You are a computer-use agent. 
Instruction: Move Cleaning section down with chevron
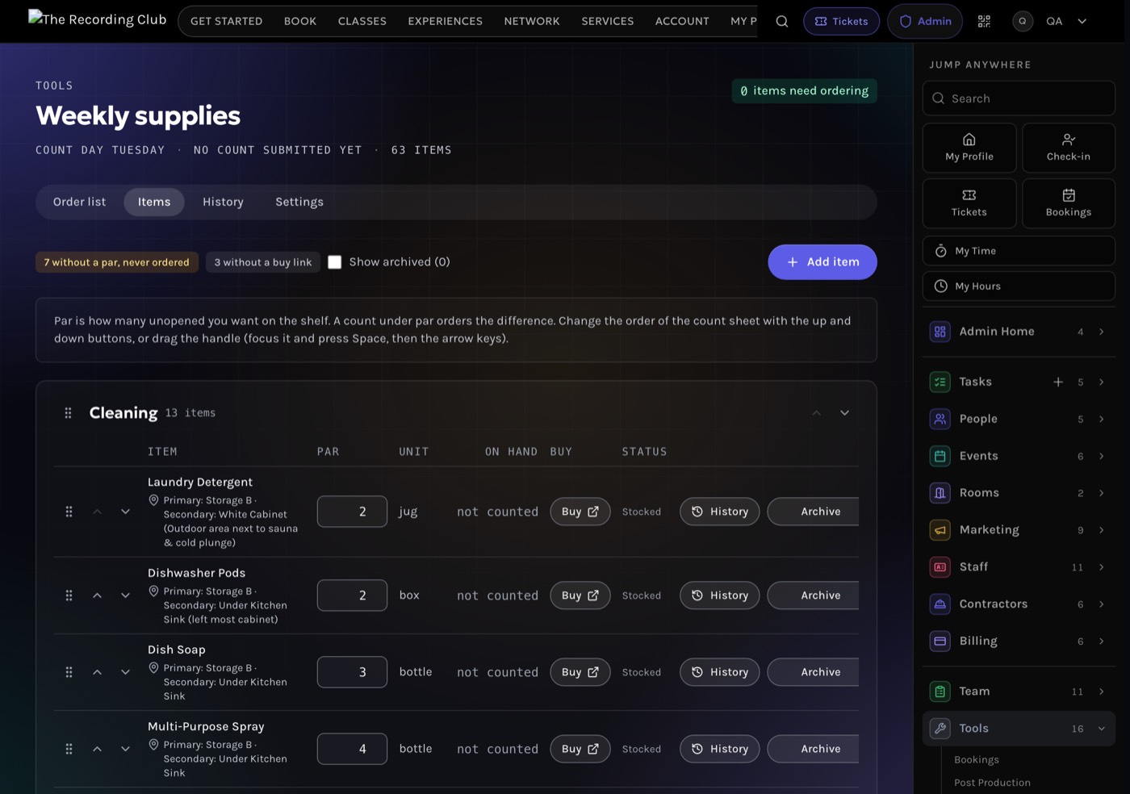[844, 413]
